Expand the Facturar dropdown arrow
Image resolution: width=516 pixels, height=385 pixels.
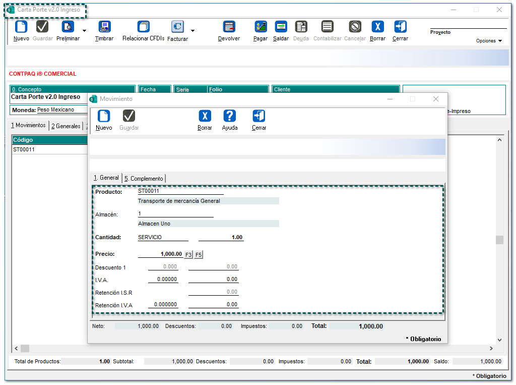[x=192, y=31]
